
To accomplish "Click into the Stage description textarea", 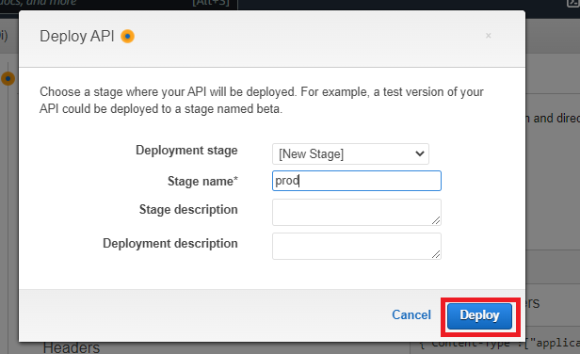I will [357, 213].
